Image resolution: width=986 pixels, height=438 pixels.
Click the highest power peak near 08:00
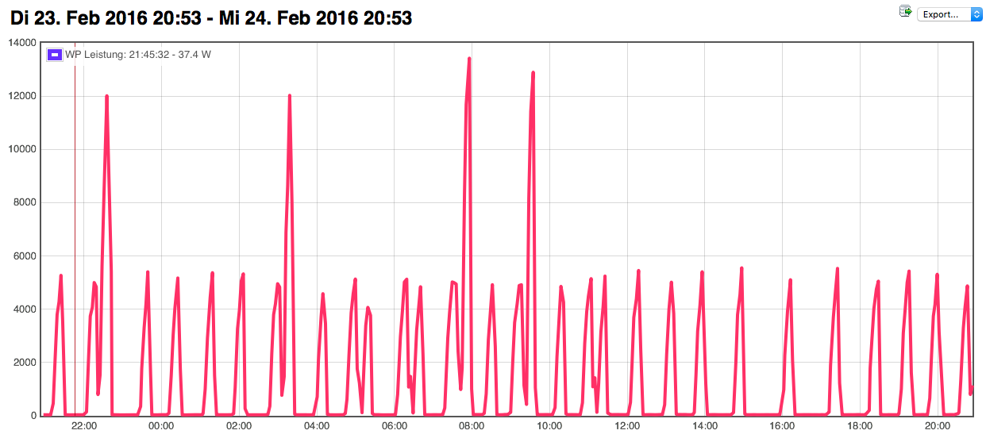pos(469,59)
